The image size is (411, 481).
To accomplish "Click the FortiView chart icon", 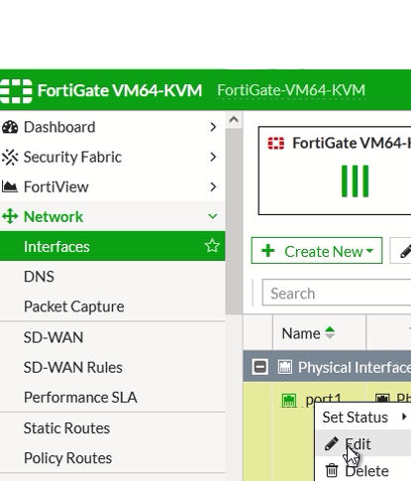I will pos(10,186).
